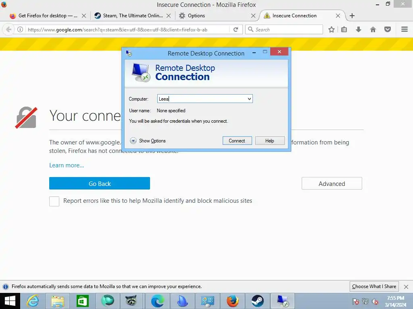This screenshot has height=309, width=413.
Task: Open the Learn more link
Action: click(67, 165)
